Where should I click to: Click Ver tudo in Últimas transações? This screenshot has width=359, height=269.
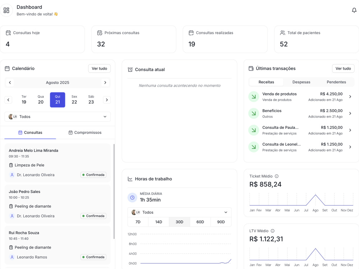(343, 69)
